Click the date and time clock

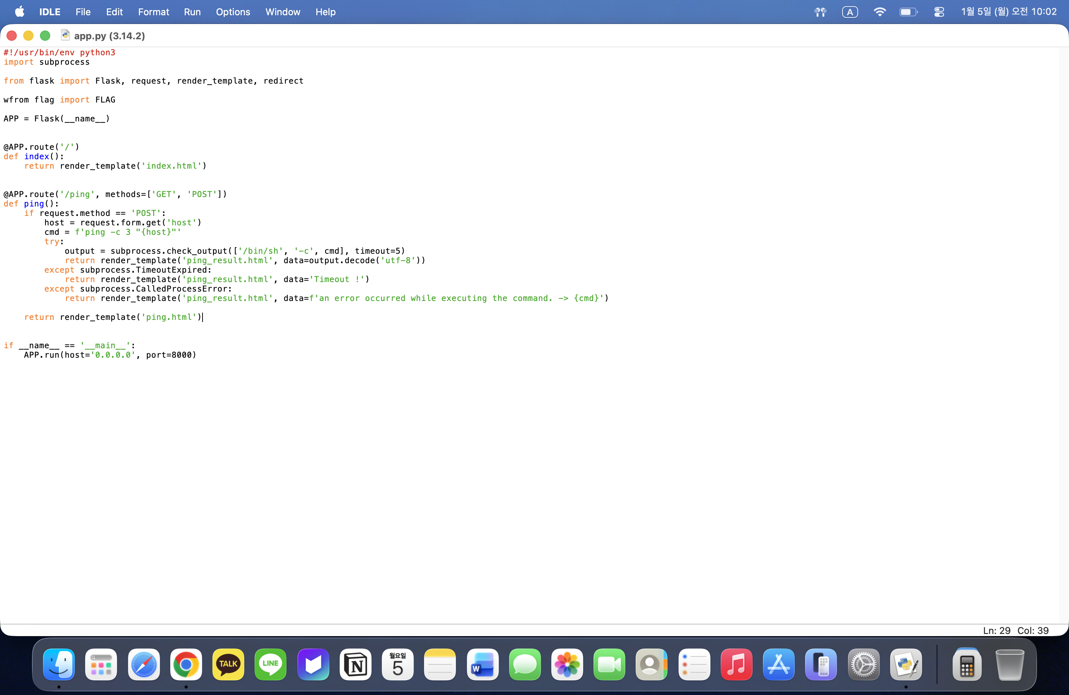coord(1008,12)
